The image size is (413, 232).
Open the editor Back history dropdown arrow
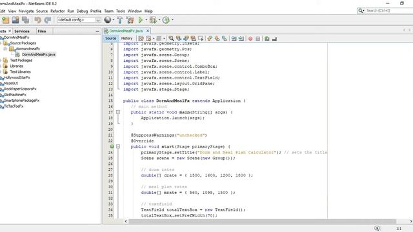[154, 39]
